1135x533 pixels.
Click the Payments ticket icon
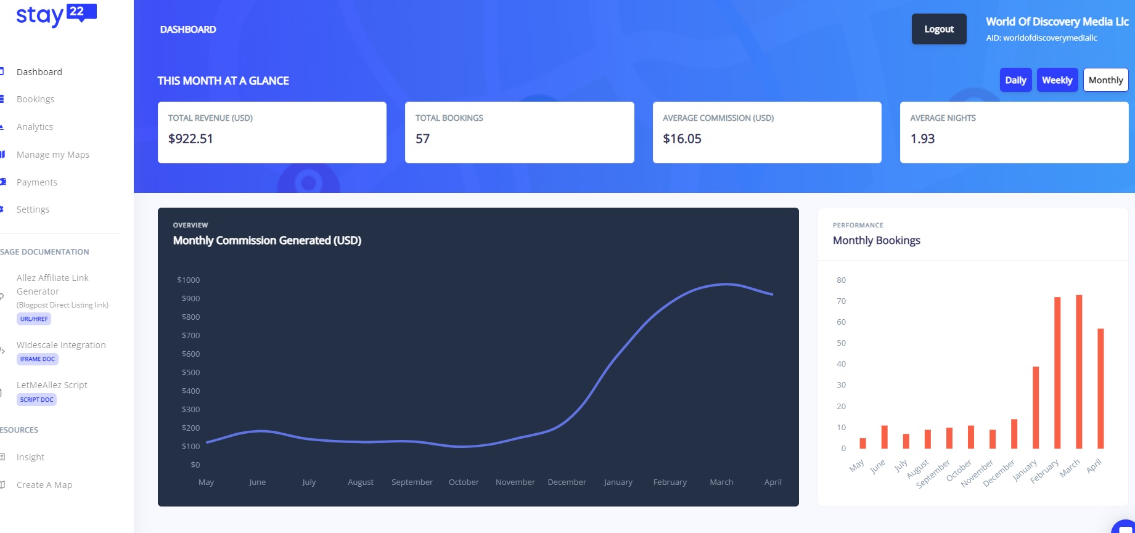[x=3, y=182]
